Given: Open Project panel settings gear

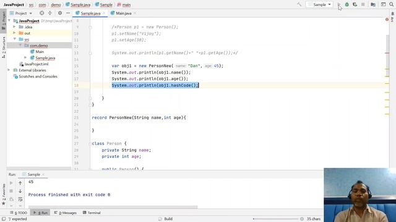Looking at the screenshot, I should pos(60,13).
